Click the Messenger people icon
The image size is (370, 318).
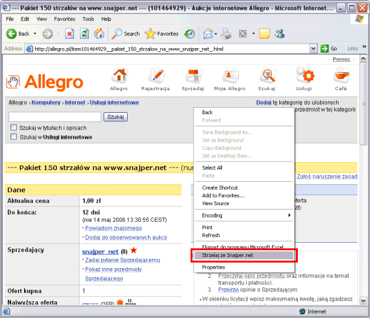(x=279, y=34)
